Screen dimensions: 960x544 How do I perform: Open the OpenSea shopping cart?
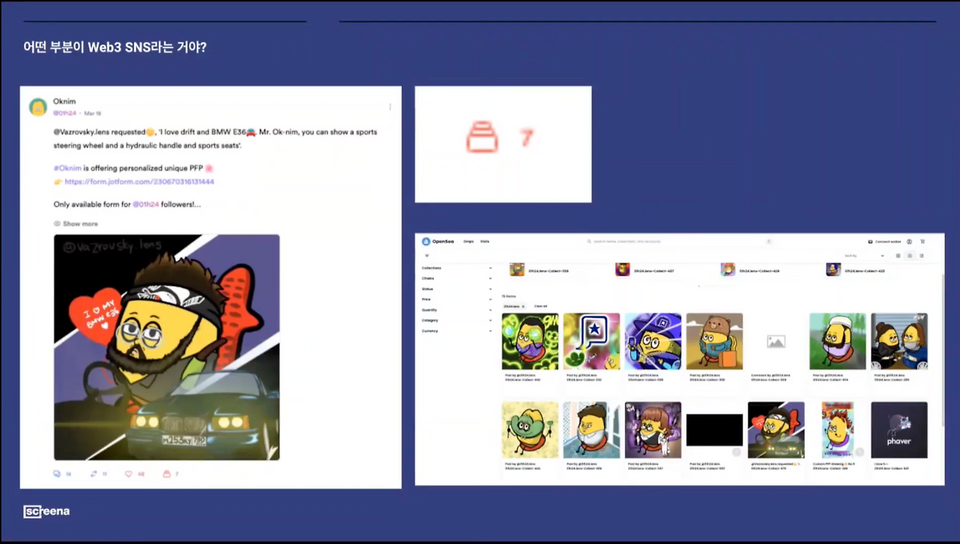click(922, 241)
